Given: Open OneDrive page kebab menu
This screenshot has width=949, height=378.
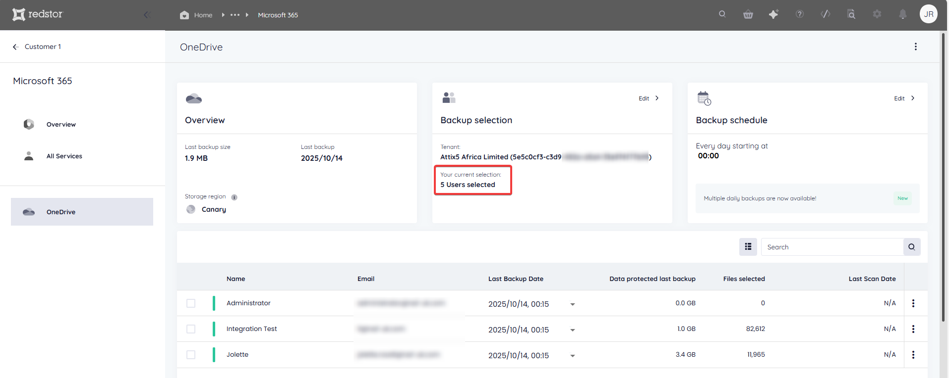Looking at the screenshot, I should point(916,47).
